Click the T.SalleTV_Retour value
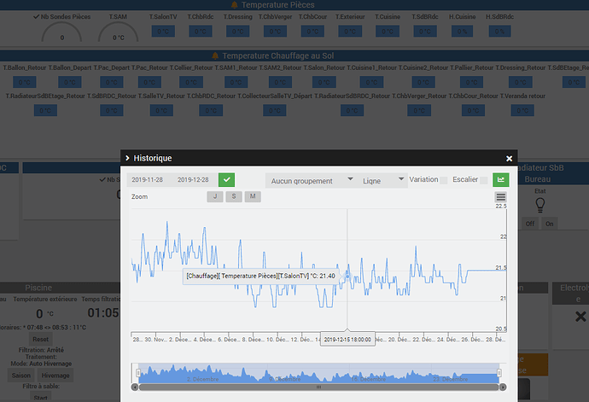This screenshot has height=402, width=589. [161, 110]
